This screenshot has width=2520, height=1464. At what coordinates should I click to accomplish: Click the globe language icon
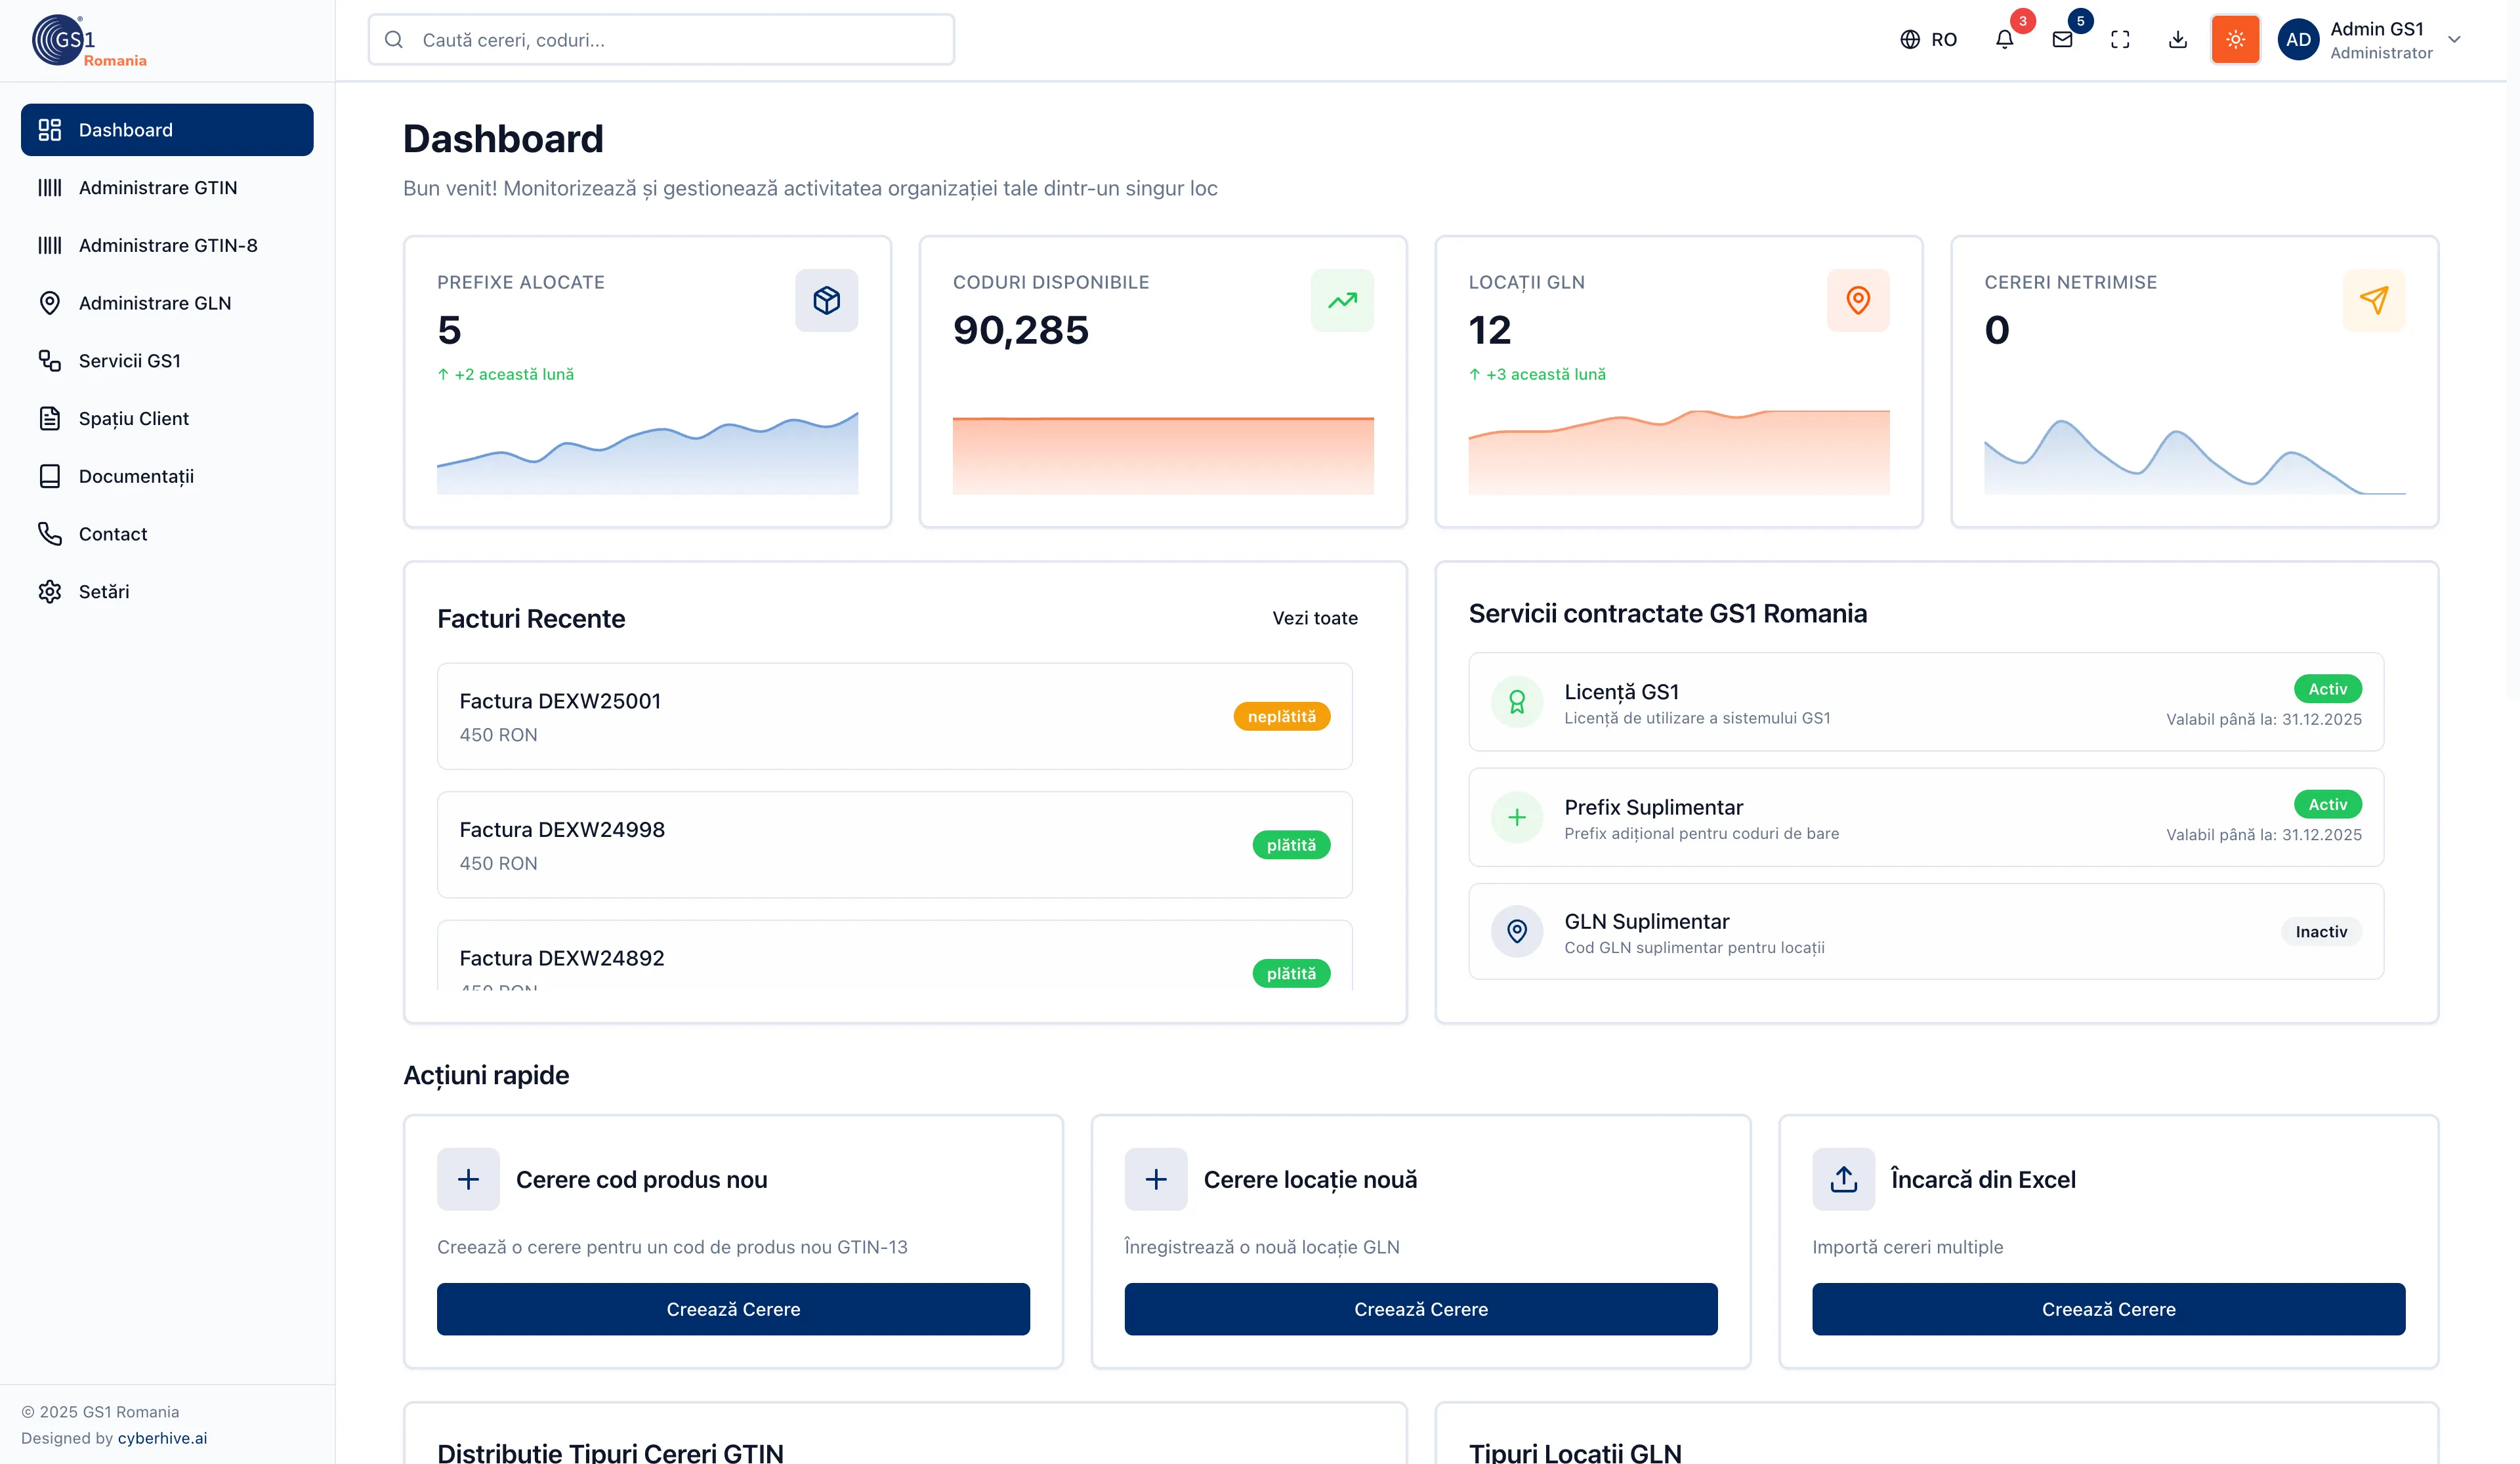click(x=1910, y=40)
